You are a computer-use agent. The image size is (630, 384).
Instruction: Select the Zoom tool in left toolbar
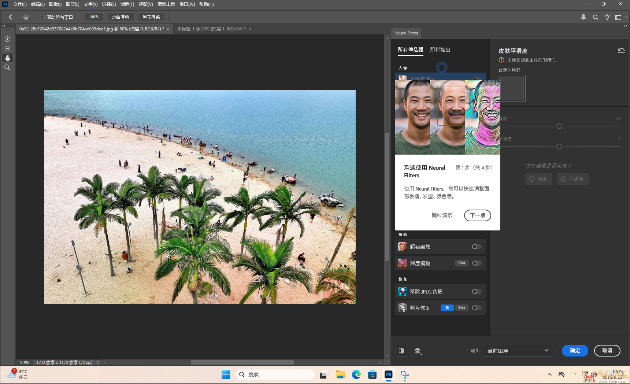[x=7, y=67]
